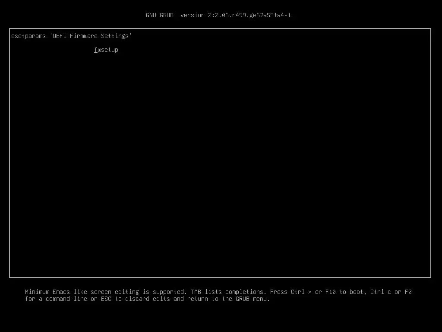Click the "setparams 'UEFI Firmware Settings'" line
Screen dimensions: 442x332
click(x=71, y=36)
